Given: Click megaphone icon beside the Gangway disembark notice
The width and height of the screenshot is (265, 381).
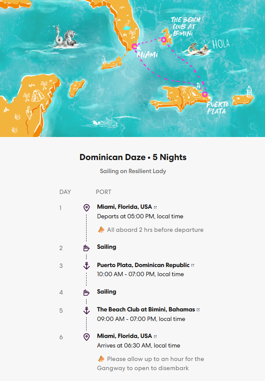Looking at the screenshot, I should (x=101, y=359).
